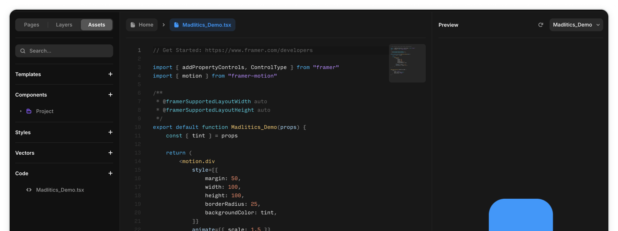Viewport: 618px width, 231px height.
Task: Click the "return (" code line
Action: [x=179, y=153]
